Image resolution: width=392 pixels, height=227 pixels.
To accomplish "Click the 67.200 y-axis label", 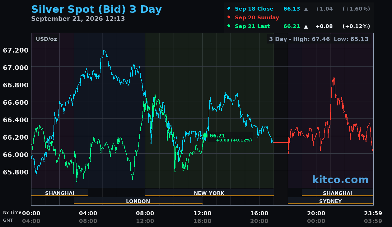I will (16, 50).
